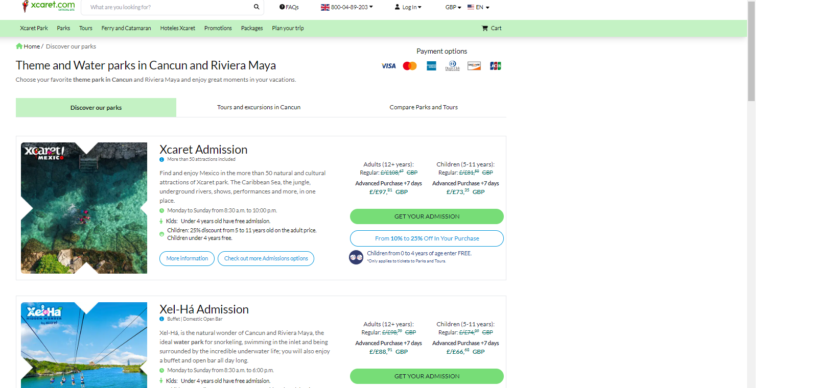Open the phone number dropdown

tap(352, 7)
